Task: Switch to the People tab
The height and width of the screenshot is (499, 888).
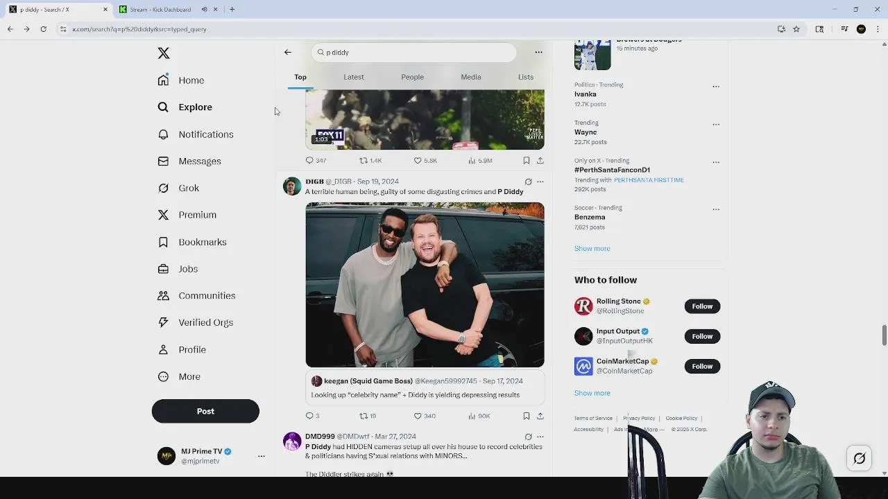Action: pos(412,77)
